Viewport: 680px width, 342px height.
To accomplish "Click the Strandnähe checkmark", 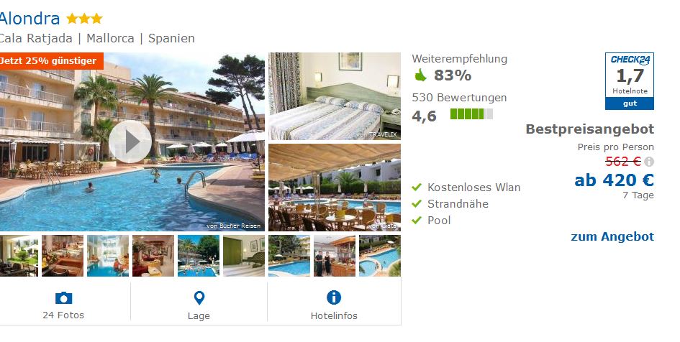I will 417,203.
